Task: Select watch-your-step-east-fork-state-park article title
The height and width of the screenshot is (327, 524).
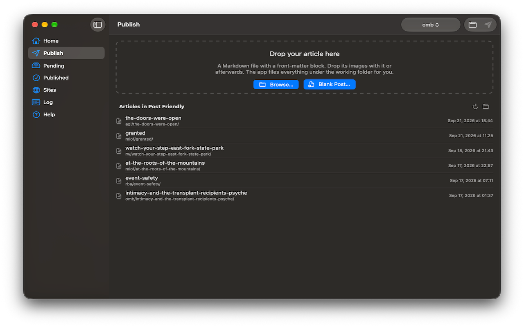Action: pos(175,148)
